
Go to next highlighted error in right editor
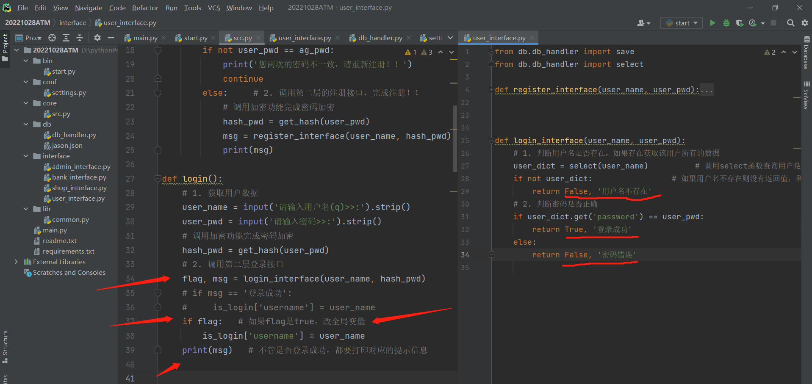coord(795,52)
